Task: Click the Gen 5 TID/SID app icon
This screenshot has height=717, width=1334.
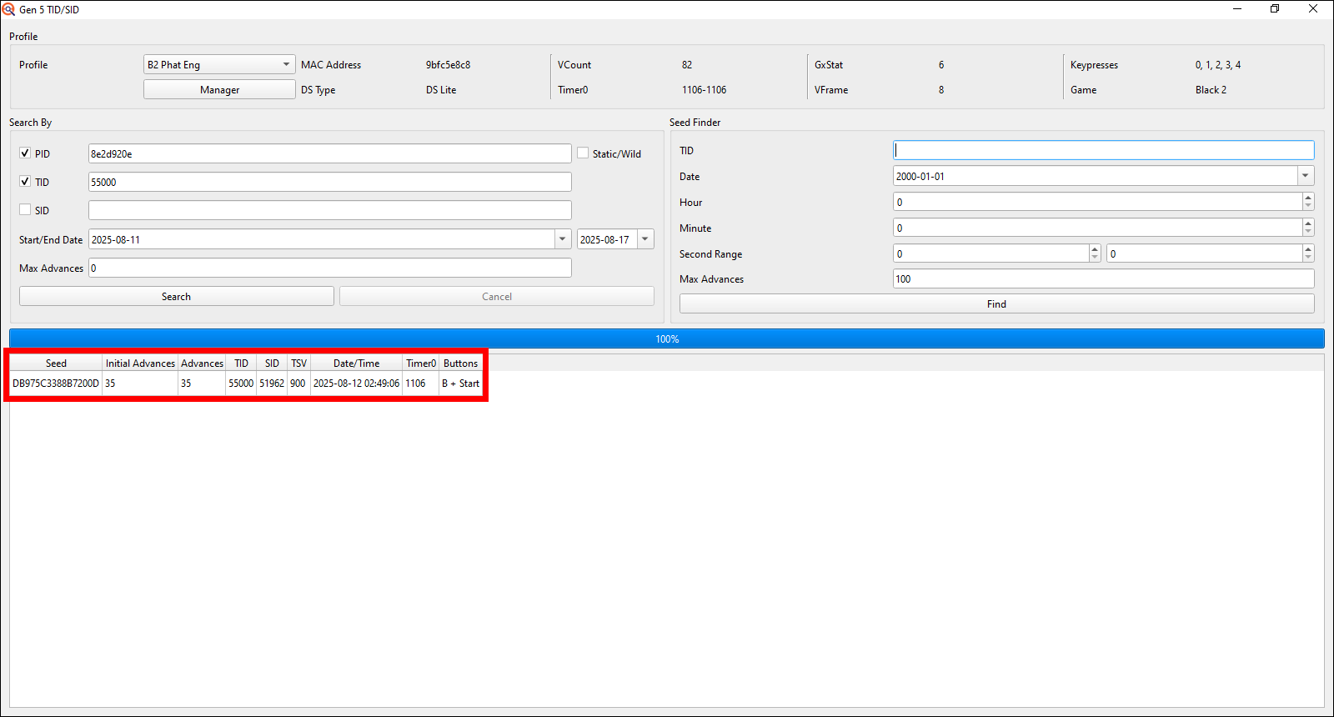Action: tap(8, 9)
